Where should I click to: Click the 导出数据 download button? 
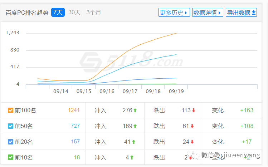[x=241, y=13]
